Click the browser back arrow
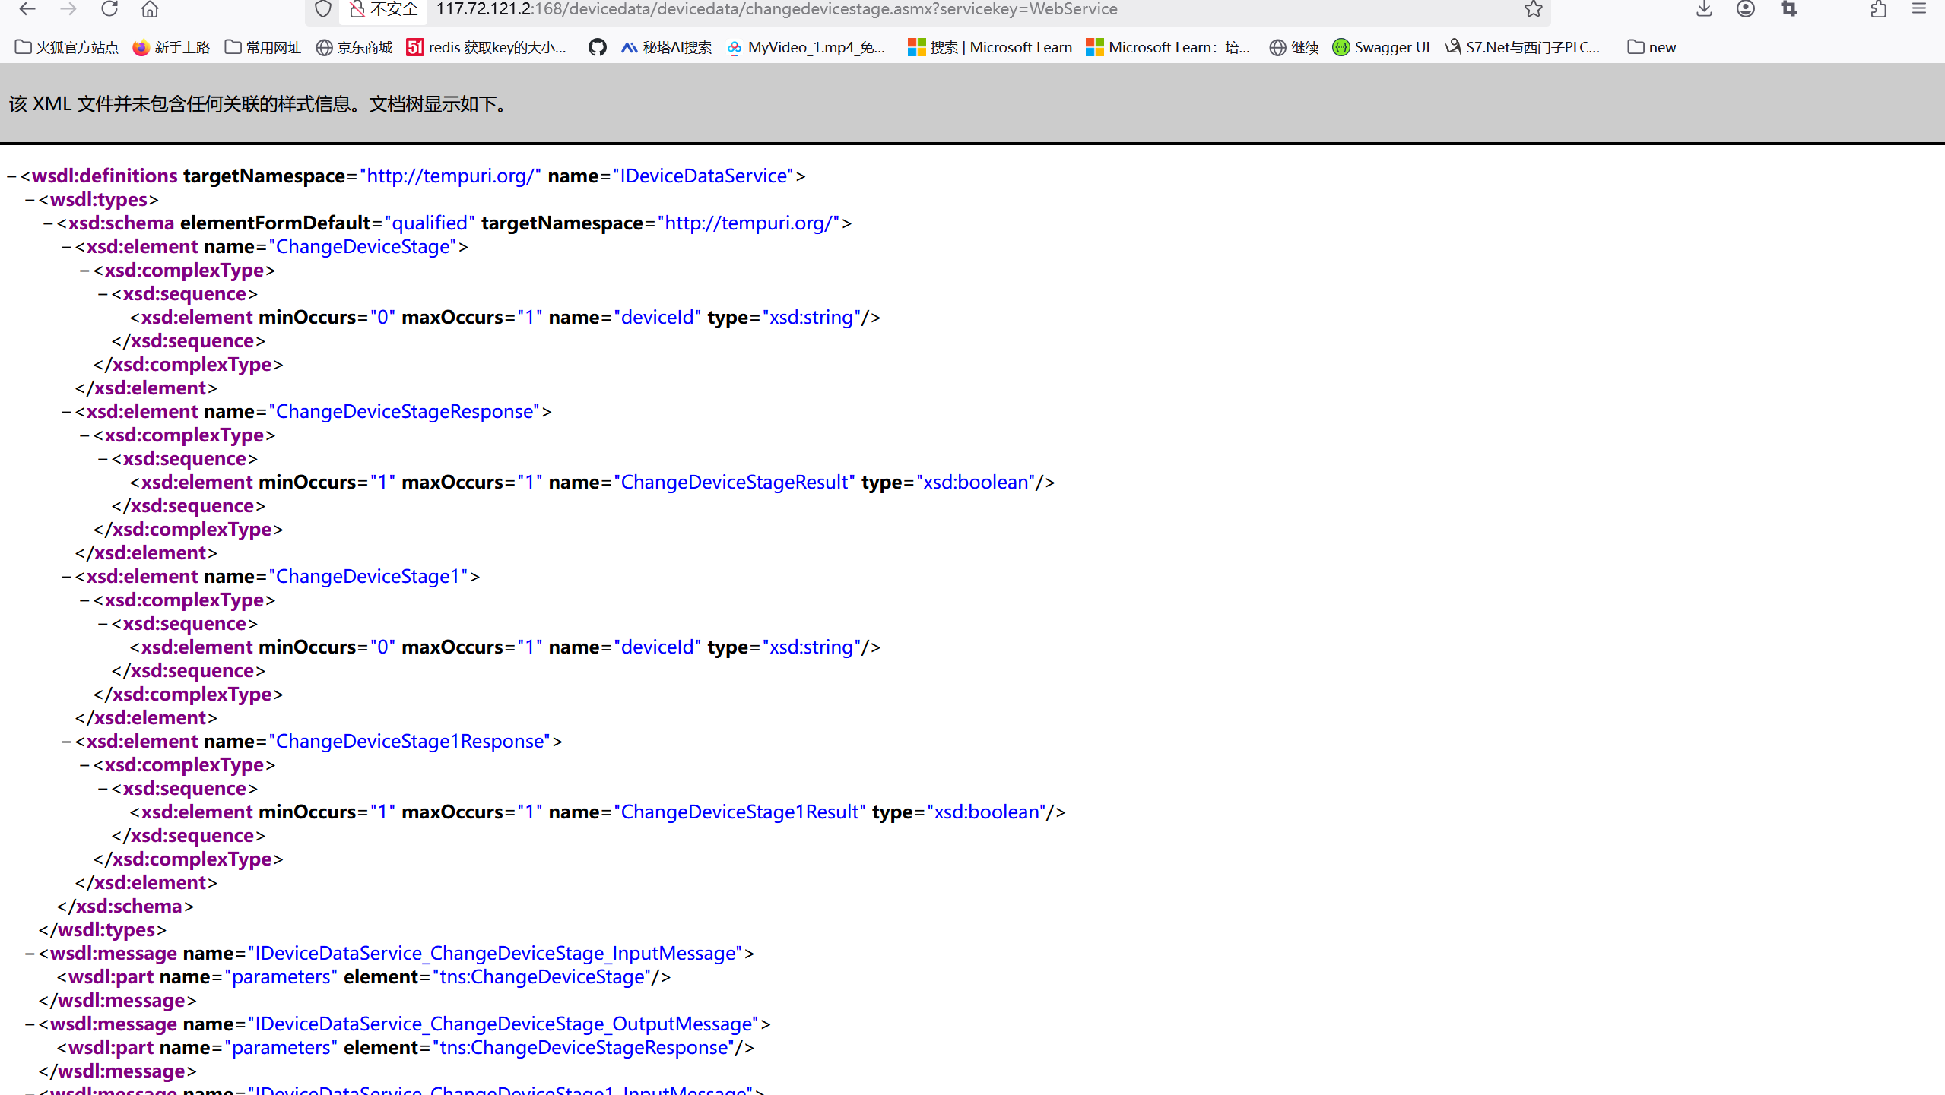This screenshot has height=1095, width=1945. [x=27, y=9]
